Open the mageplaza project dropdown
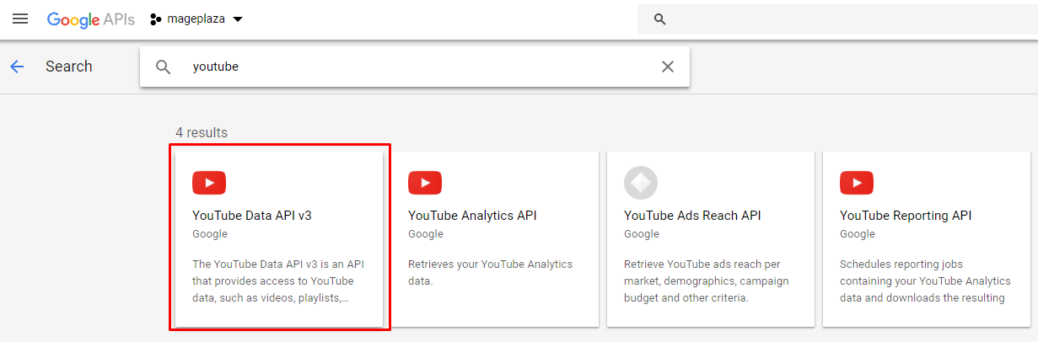The height and width of the screenshot is (342, 1038). click(x=196, y=19)
